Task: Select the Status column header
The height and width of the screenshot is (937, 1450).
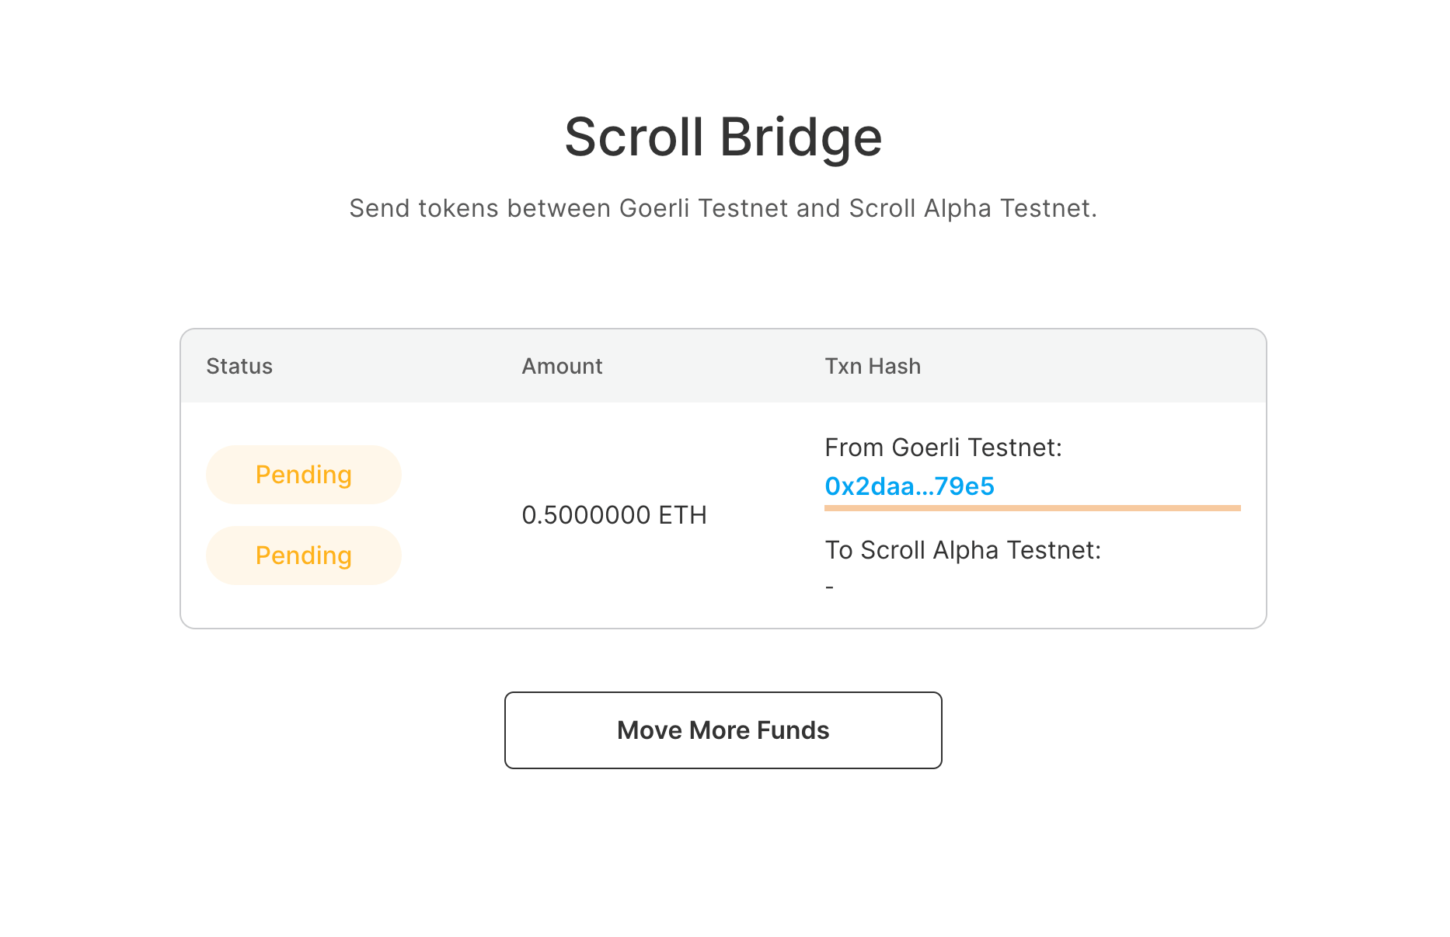Action: pos(239,366)
